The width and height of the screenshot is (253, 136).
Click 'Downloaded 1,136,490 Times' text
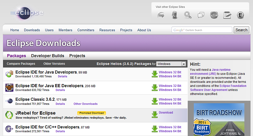(x=34, y=76)
